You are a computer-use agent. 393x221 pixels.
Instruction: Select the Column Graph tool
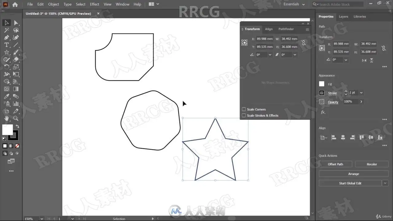click(x=16, y=104)
